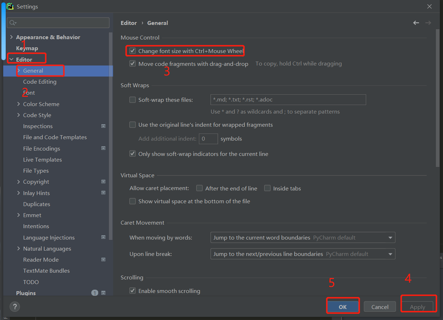The image size is (443, 320).
Task: Click the OK button
Action: coord(343,307)
